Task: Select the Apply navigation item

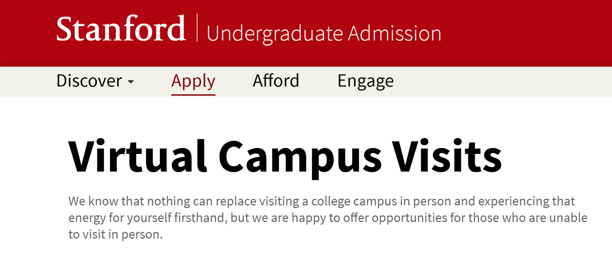Action: [x=193, y=81]
